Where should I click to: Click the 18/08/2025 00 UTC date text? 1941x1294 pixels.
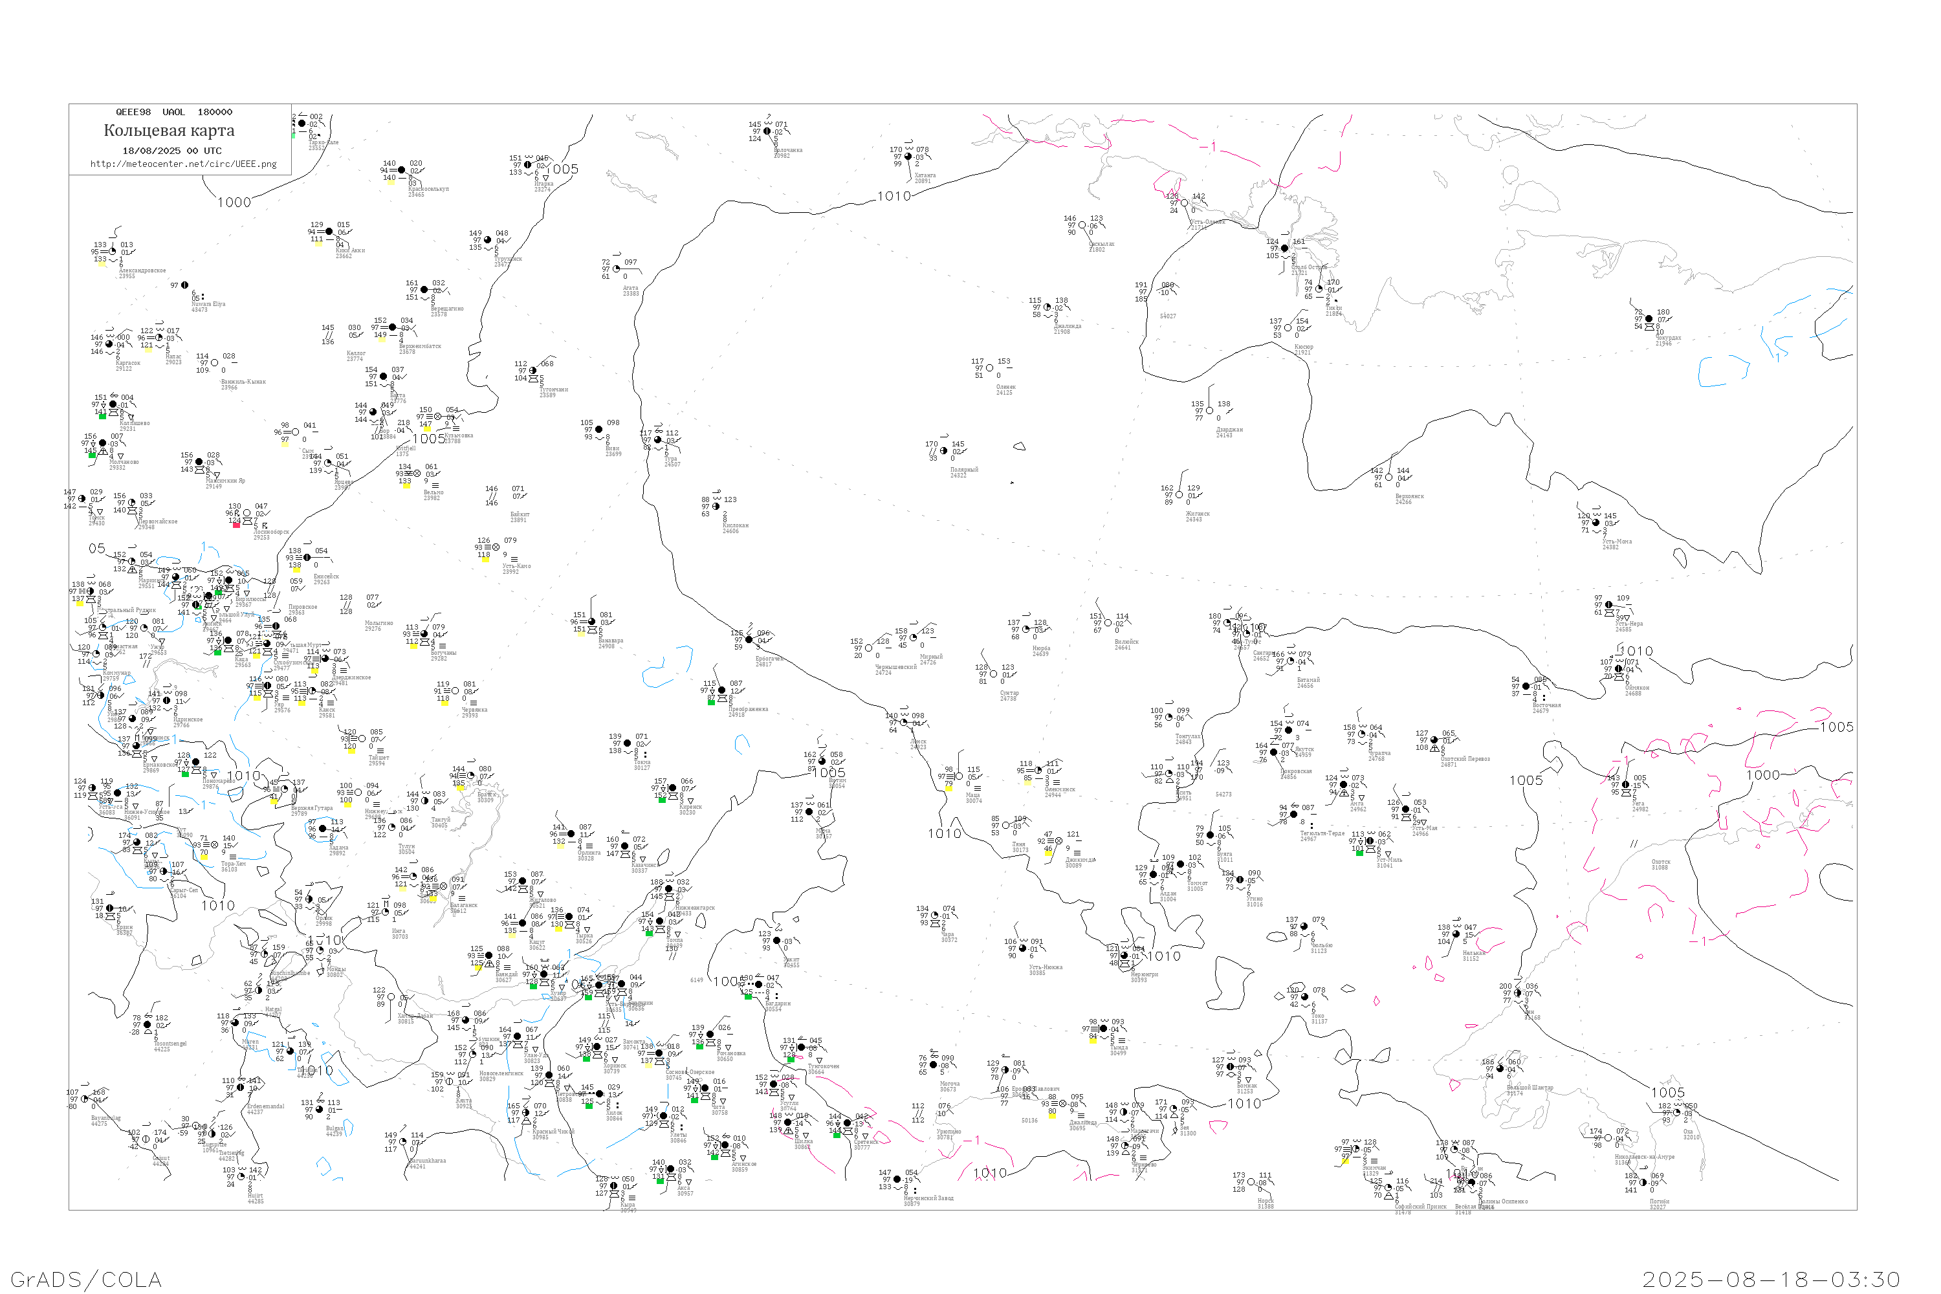pos(171,151)
